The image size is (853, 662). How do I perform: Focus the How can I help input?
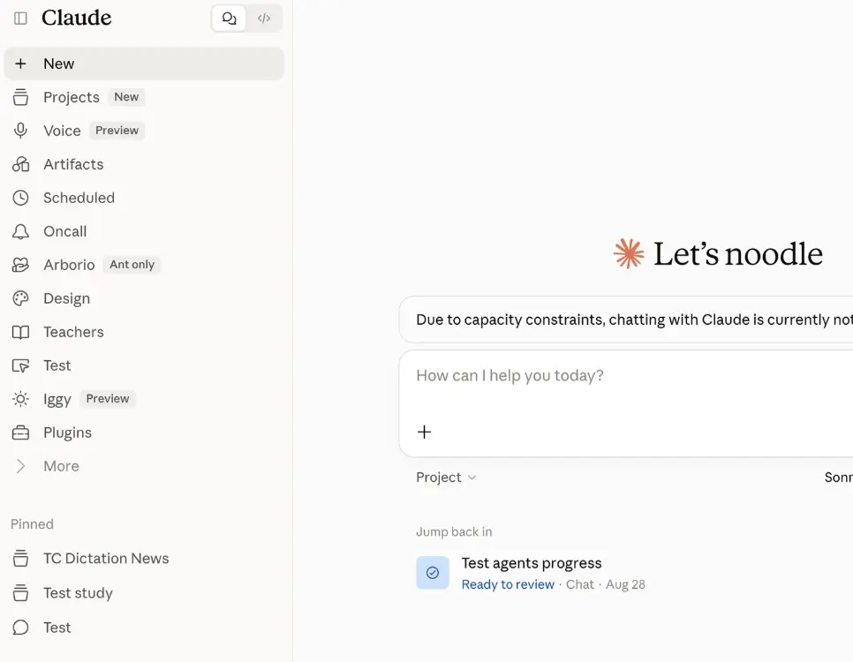pyautogui.click(x=625, y=376)
